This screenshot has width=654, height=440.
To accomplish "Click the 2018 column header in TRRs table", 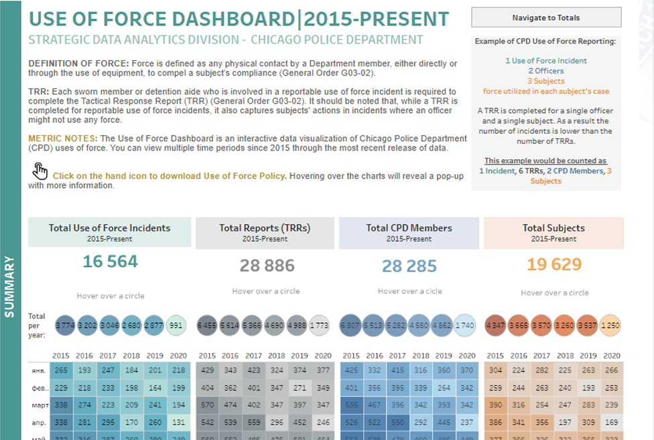I will coord(277,356).
